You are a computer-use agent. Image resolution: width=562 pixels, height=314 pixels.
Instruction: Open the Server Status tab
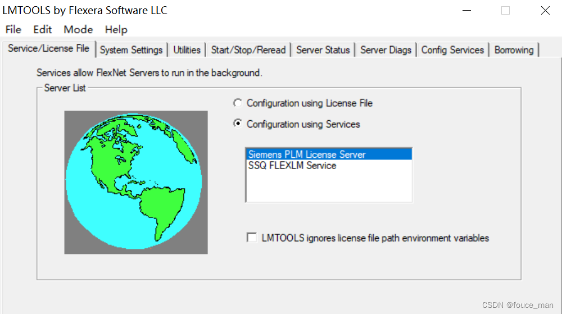point(323,50)
